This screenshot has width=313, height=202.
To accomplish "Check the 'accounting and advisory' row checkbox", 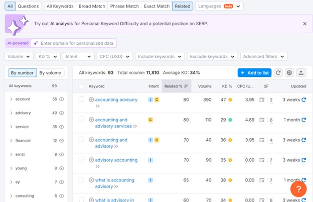I will click(81, 139).
